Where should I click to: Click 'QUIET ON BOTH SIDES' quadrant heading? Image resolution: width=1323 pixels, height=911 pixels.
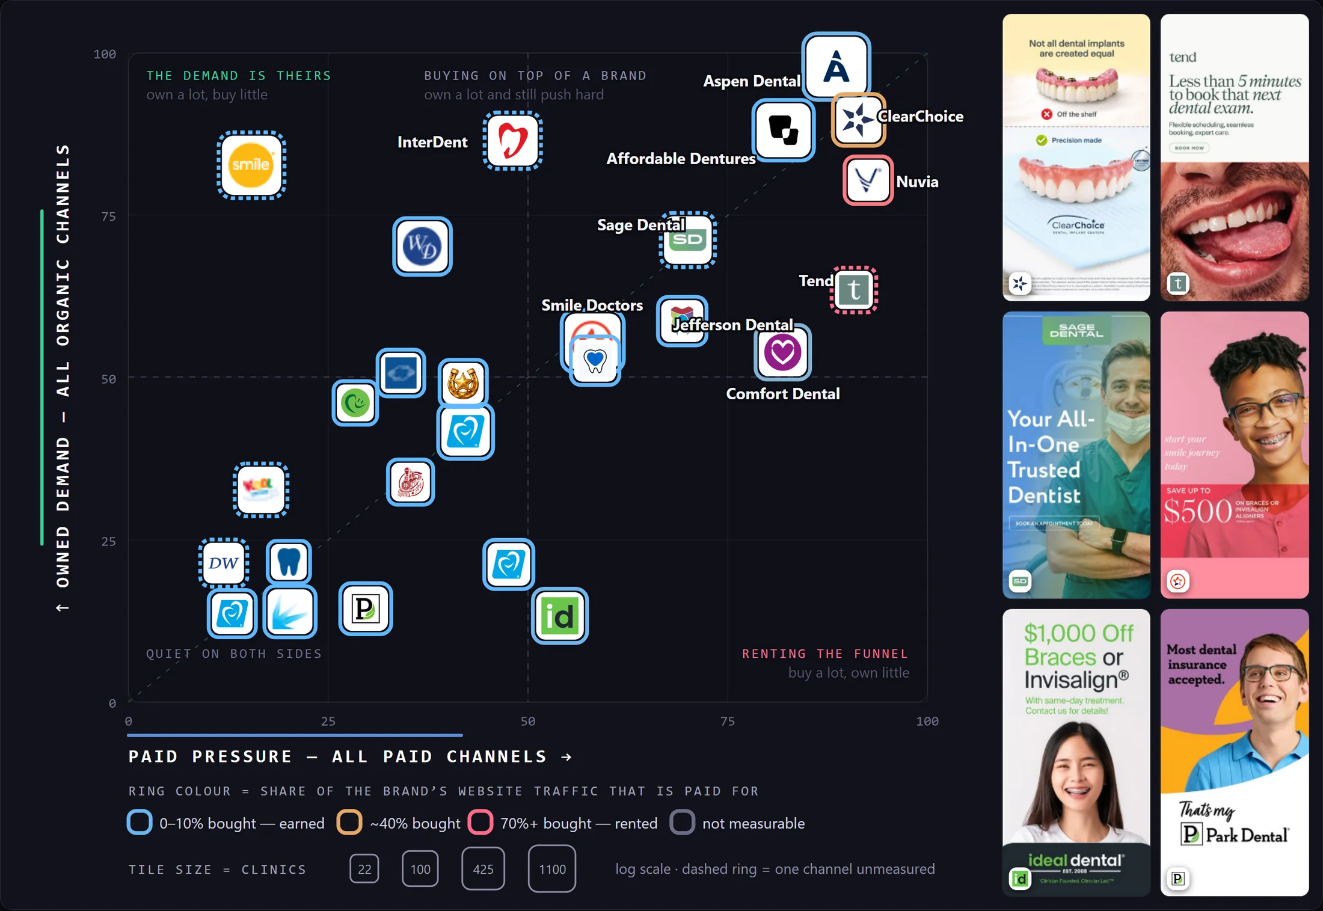coord(234,654)
